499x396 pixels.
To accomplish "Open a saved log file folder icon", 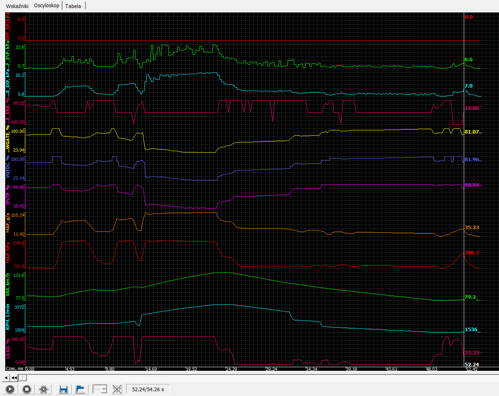I will coord(80,389).
